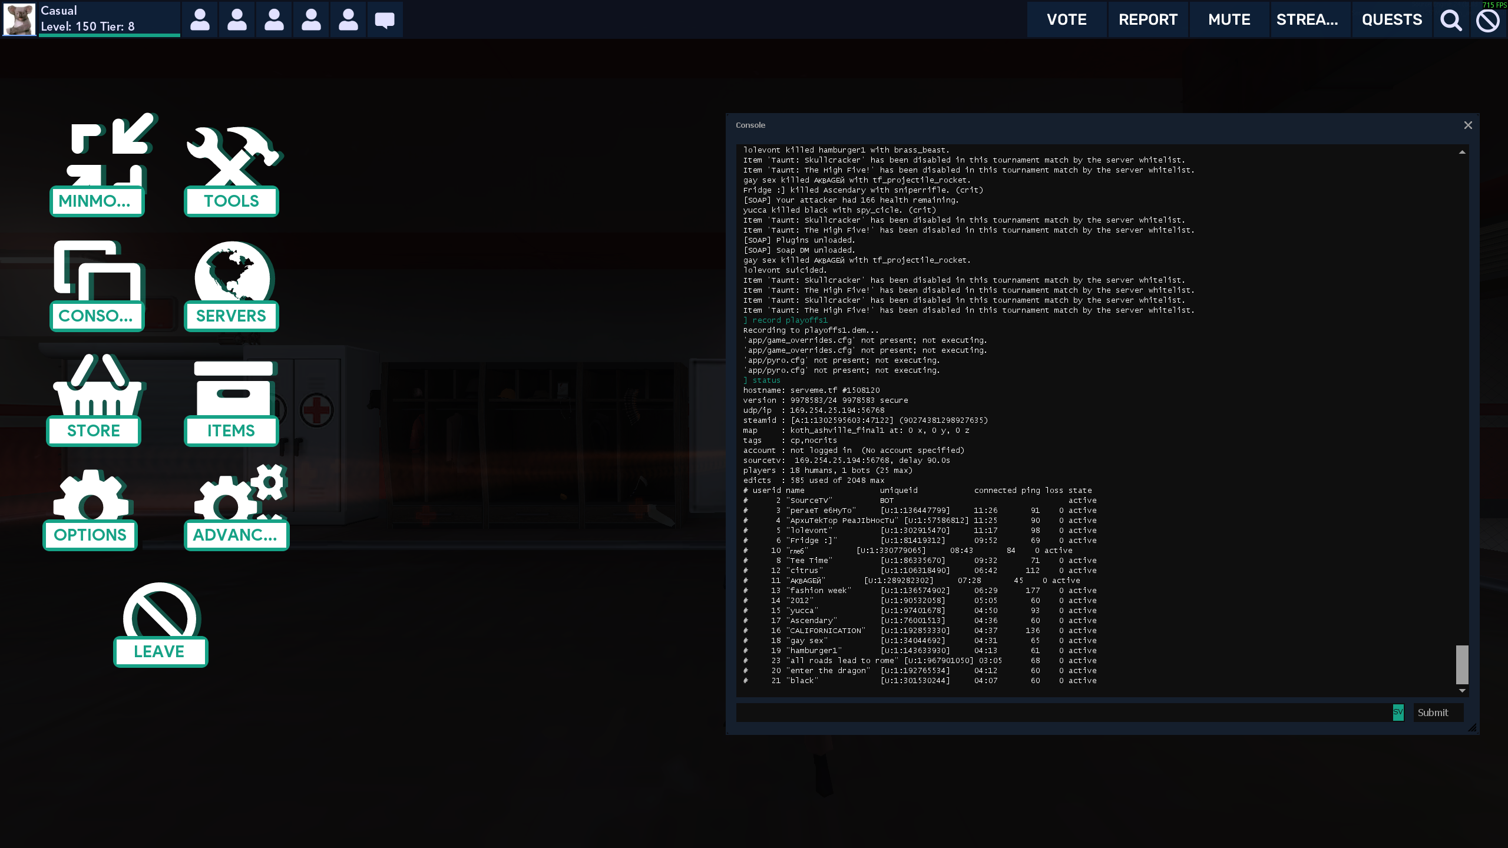Open the QUESTS menu
The width and height of the screenshot is (1508, 848).
(1391, 20)
